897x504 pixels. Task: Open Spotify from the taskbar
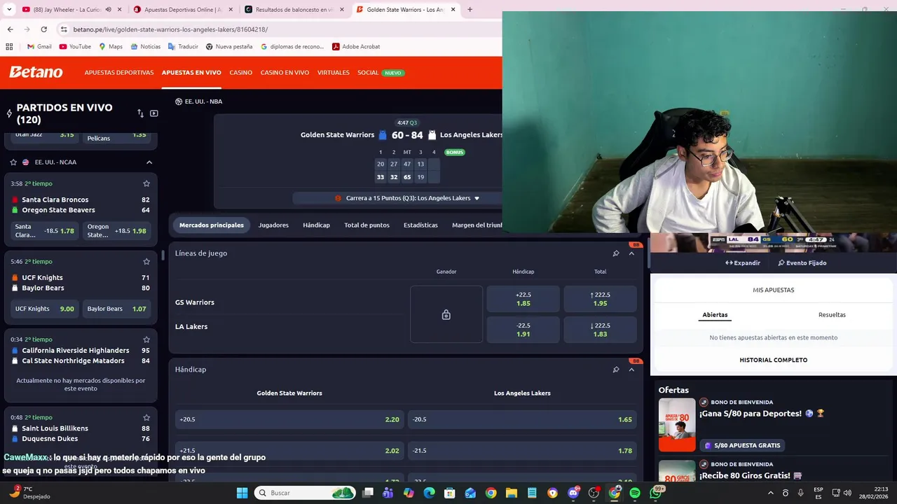(x=635, y=493)
